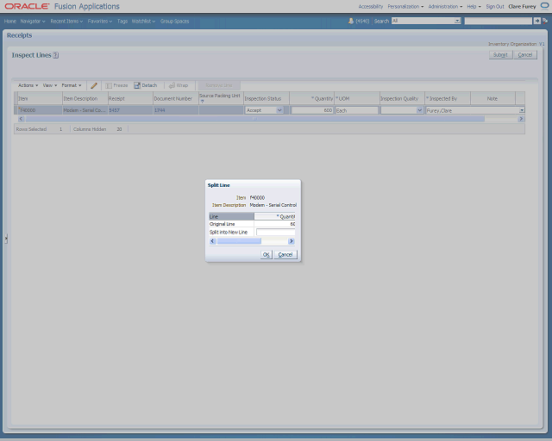
Task: Open the Administration menu
Action: [445, 6]
